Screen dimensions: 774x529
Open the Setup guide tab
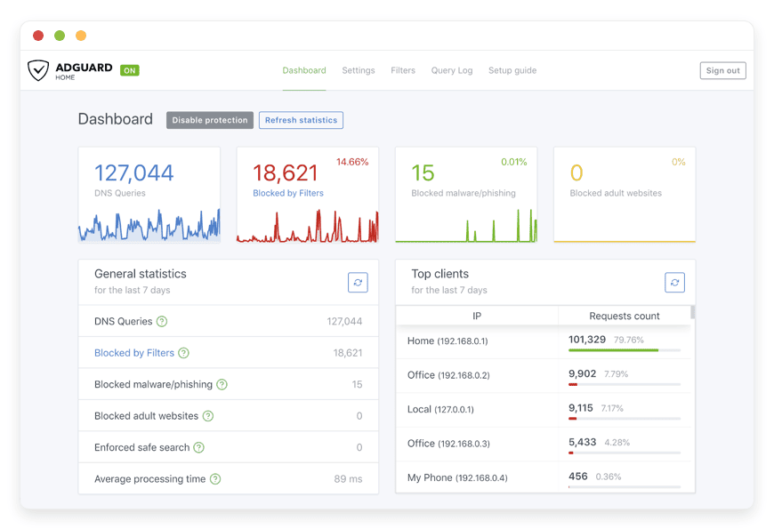(x=512, y=70)
